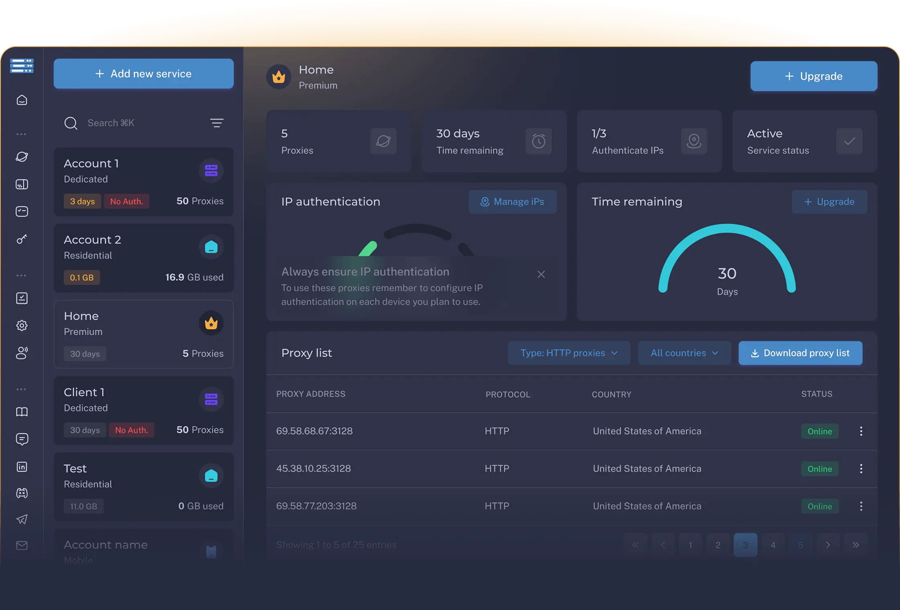Go to previous page of proxy list
The width and height of the screenshot is (900, 610).
point(663,545)
